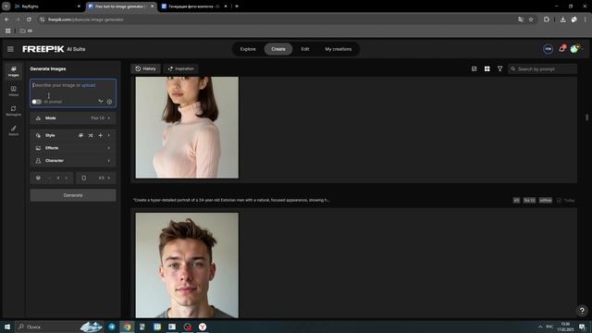
Task: Open browser extensions puzzle icon
Action: (547, 19)
